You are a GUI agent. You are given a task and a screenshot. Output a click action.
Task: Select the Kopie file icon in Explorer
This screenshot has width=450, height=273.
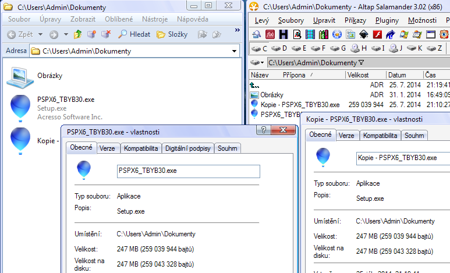click(20, 141)
